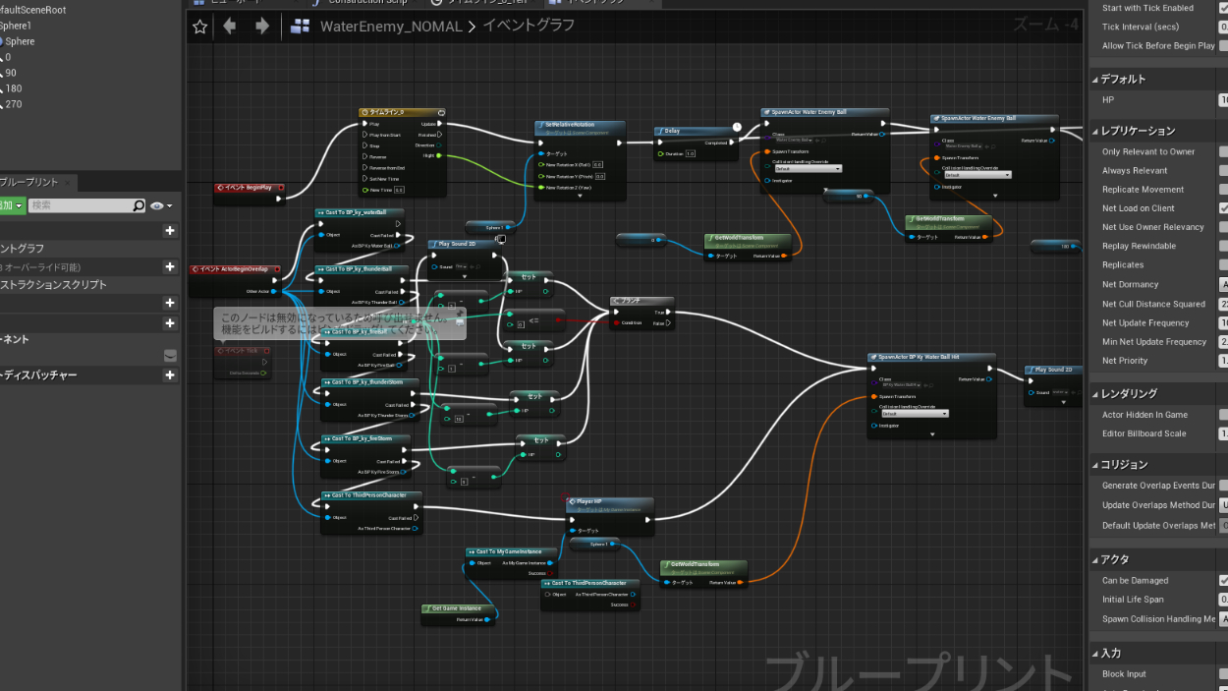Click the plus icon for ディスパッチャー section
This screenshot has height=691, width=1228.
(x=170, y=374)
